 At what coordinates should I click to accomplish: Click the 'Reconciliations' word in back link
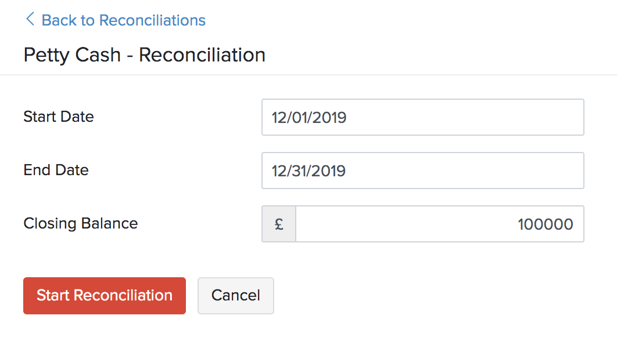(152, 20)
